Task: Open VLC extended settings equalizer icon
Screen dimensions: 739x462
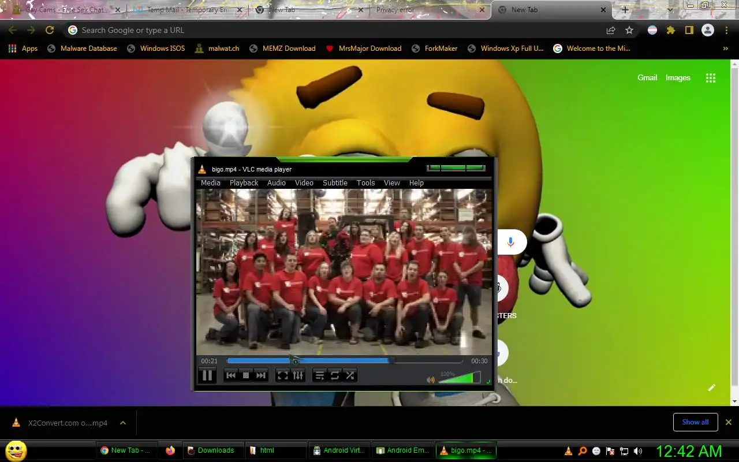Action: pos(298,375)
